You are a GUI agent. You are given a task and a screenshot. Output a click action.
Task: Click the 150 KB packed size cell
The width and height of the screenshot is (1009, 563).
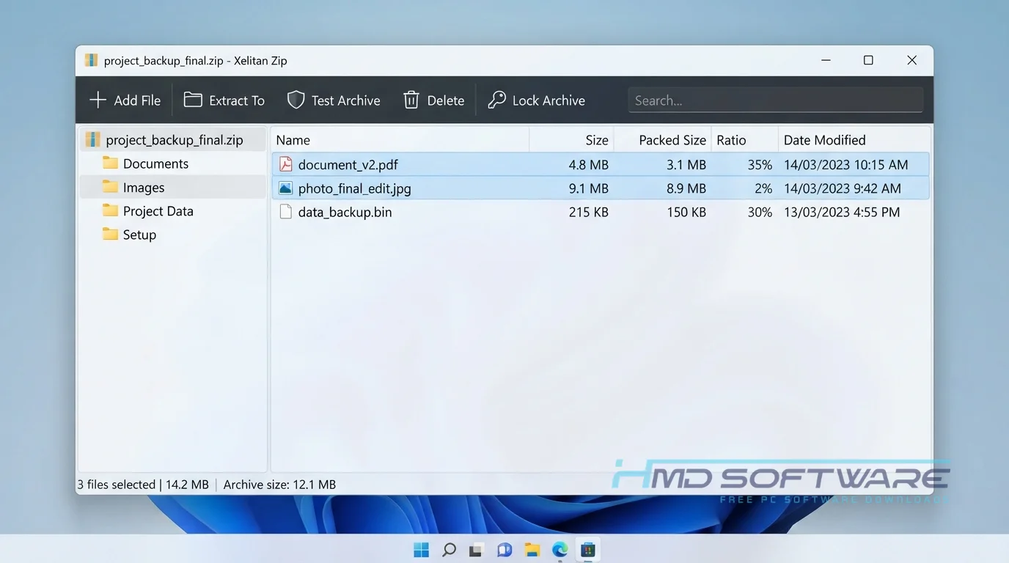686,212
